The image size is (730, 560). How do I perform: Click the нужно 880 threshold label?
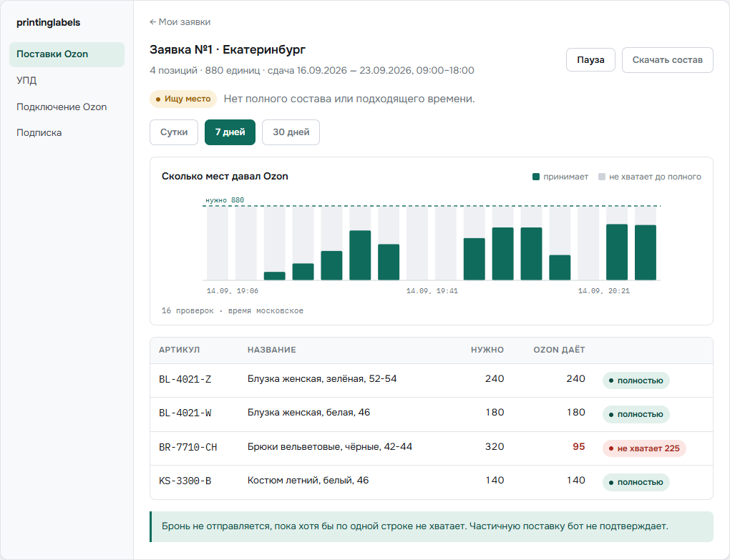[225, 200]
